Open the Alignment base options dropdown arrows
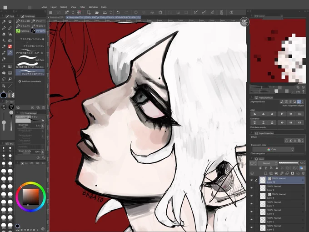 (303, 102)
